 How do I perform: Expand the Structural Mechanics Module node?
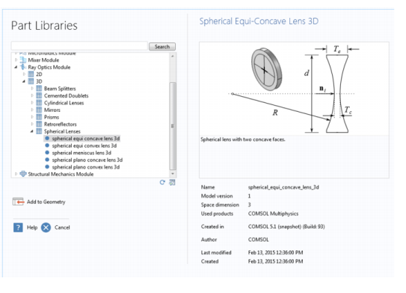click(x=16, y=174)
